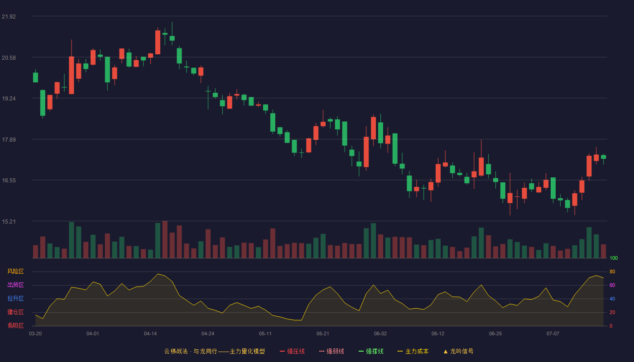
Task: Click the 15.21 price axis label
Action: pos(9,222)
